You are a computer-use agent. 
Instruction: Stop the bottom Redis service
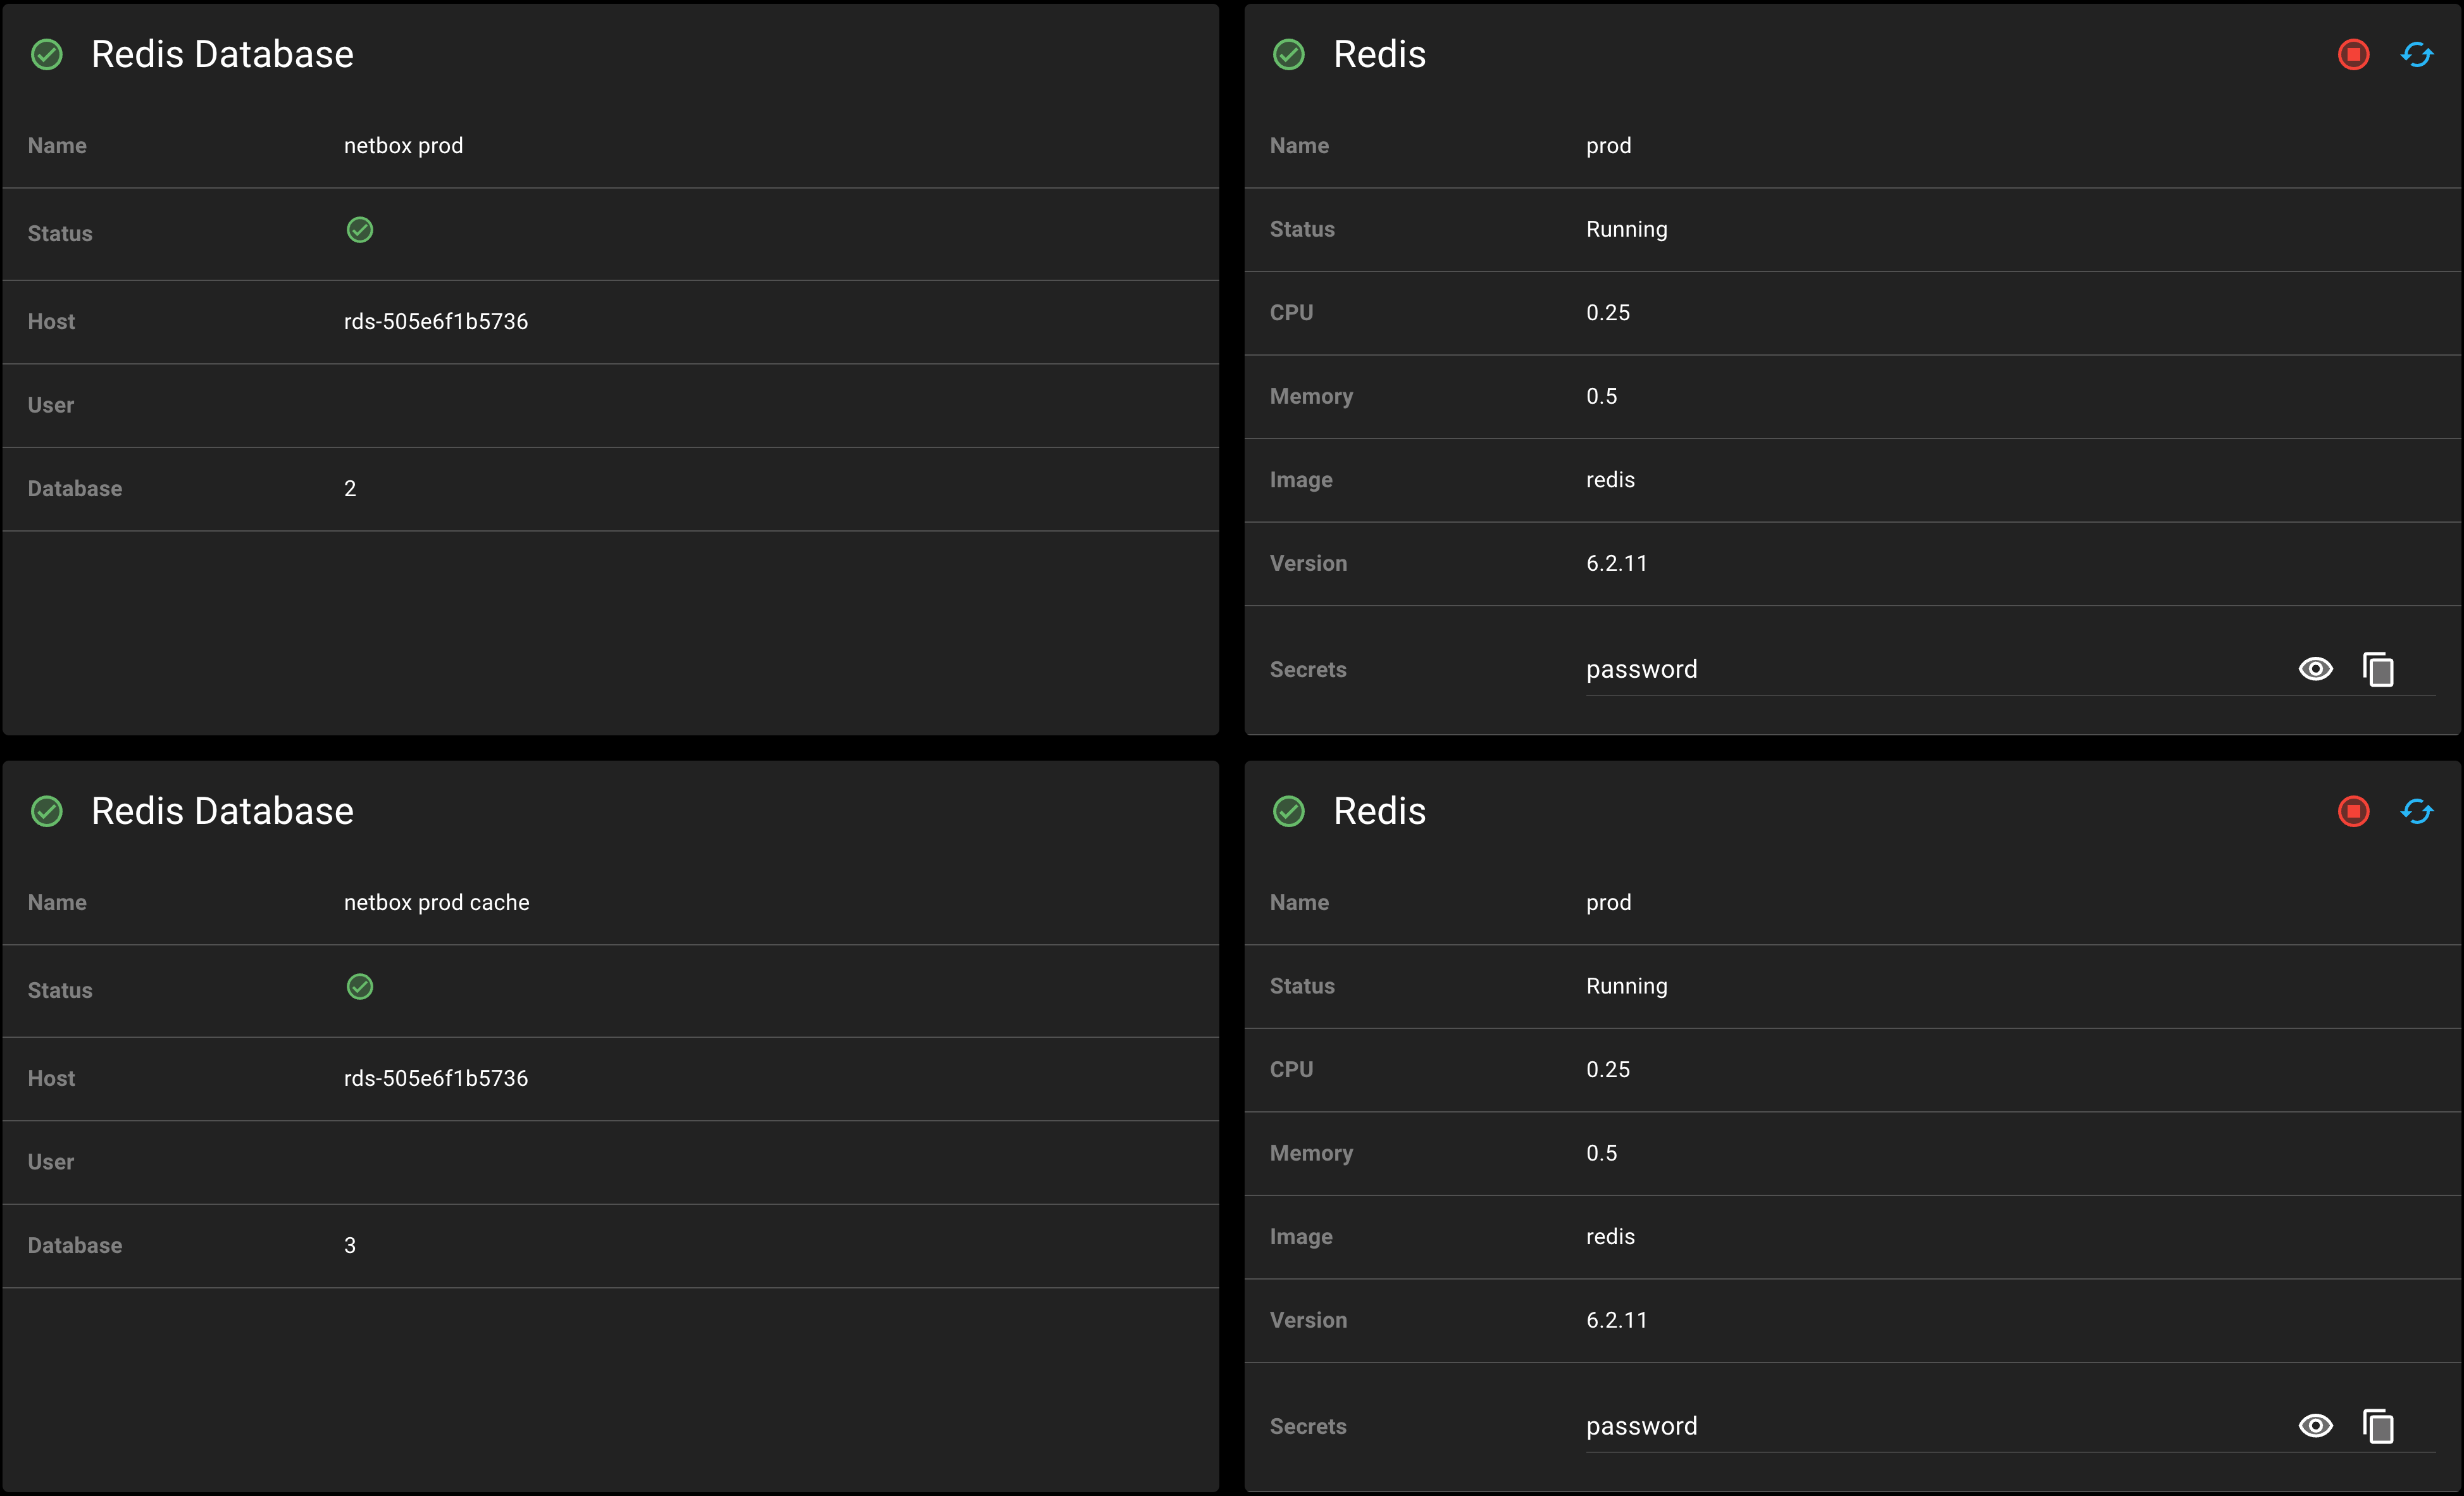(2353, 811)
